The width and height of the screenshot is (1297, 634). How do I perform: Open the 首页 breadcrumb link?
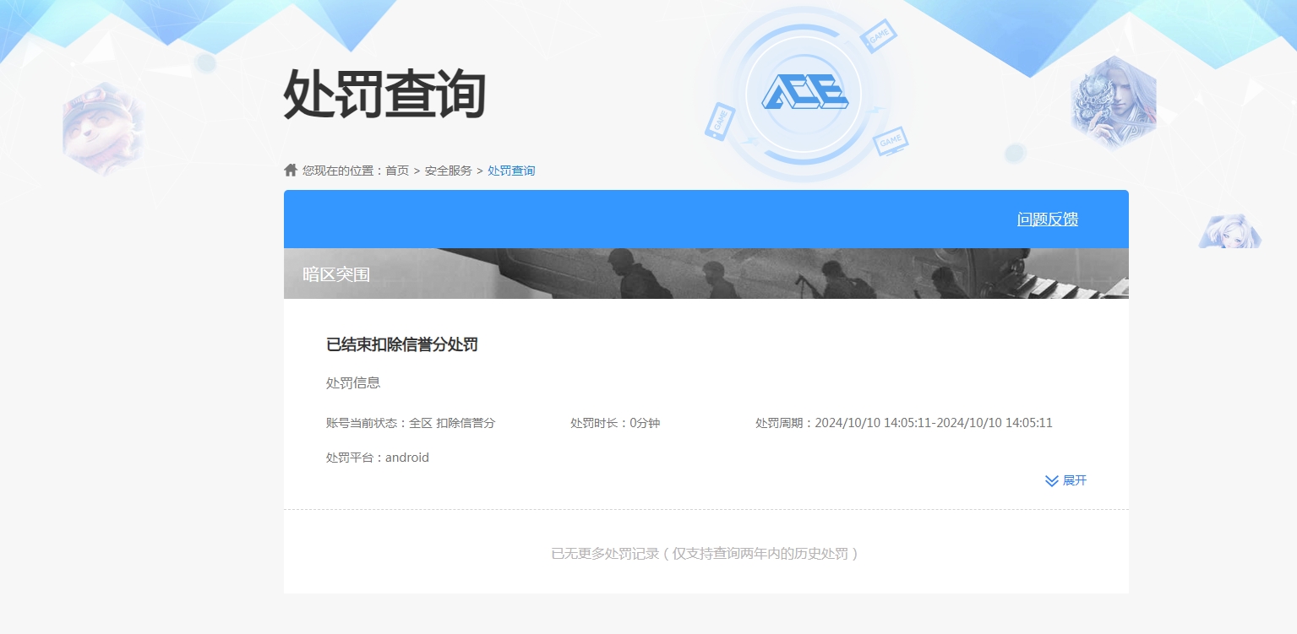[x=395, y=170]
